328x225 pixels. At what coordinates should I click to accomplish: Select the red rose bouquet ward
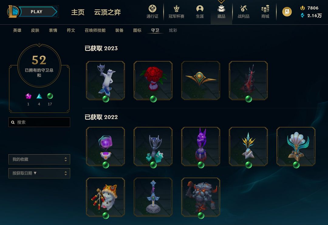tap(153, 80)
